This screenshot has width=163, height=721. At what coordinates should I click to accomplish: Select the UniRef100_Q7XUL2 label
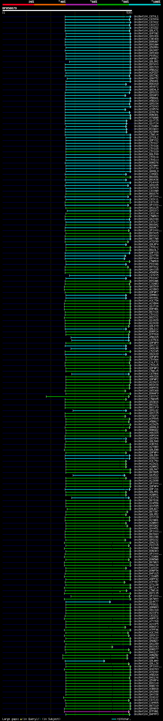(146, 137)
